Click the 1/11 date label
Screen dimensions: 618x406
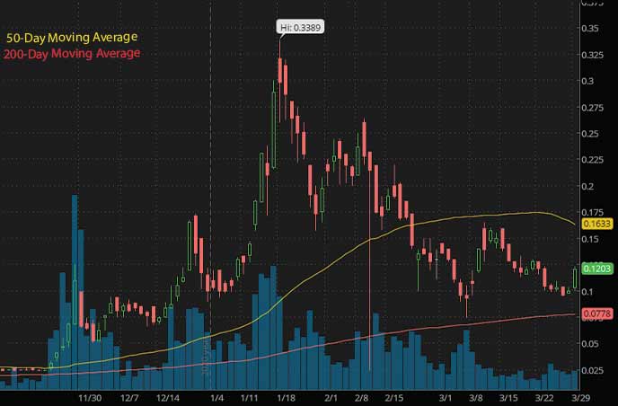[x=249, y=398]
